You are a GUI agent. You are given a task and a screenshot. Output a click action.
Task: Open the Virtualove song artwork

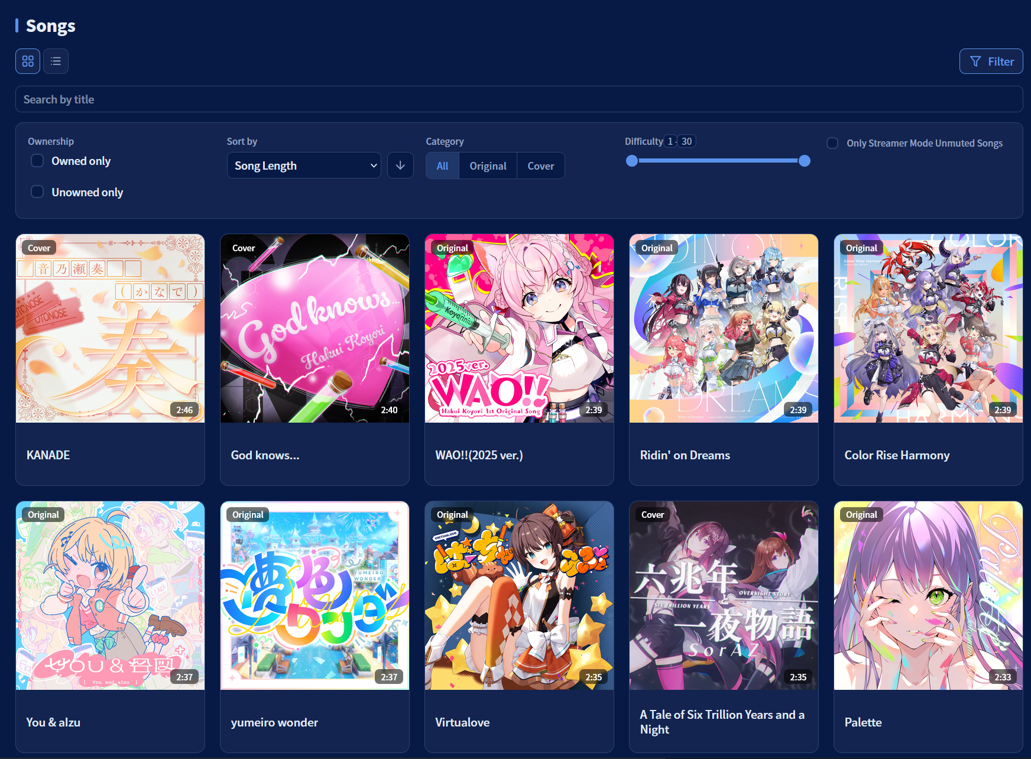click(x=520, y=596)
